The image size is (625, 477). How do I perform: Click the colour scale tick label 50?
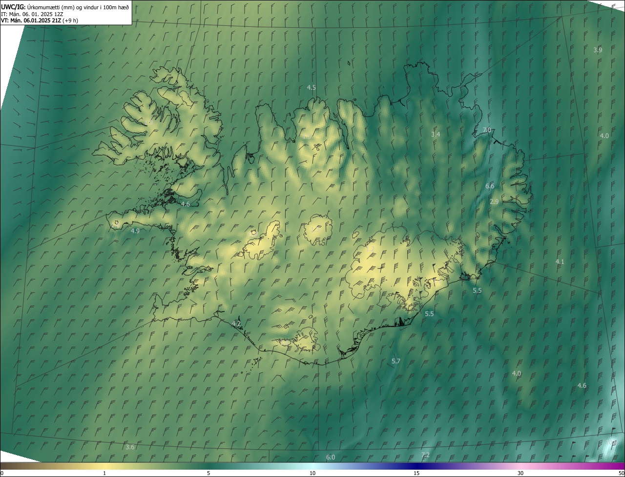[x=621, y=473]
